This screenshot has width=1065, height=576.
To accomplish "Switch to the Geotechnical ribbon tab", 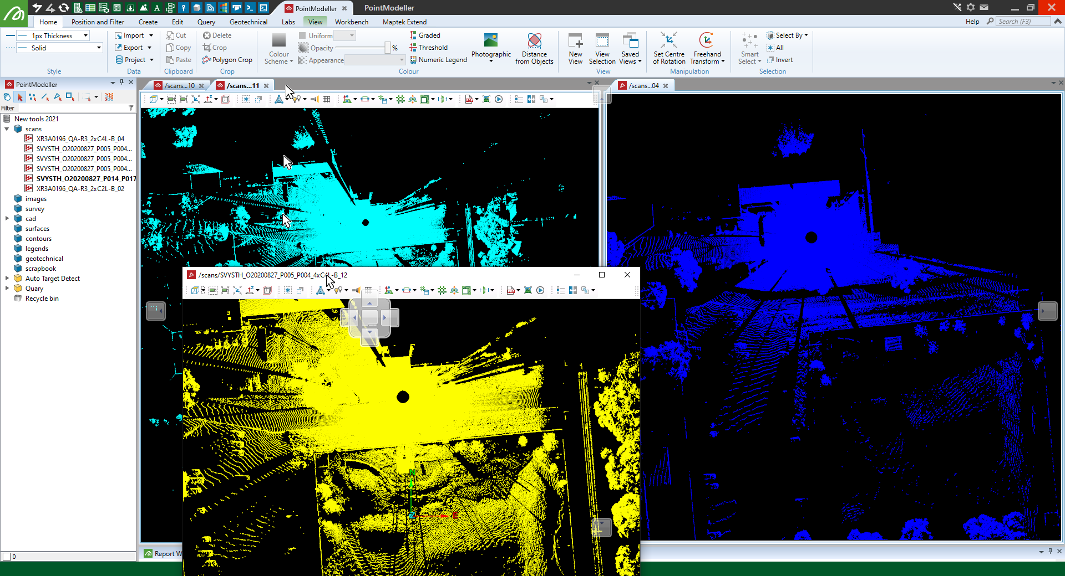I will point(248,22).
